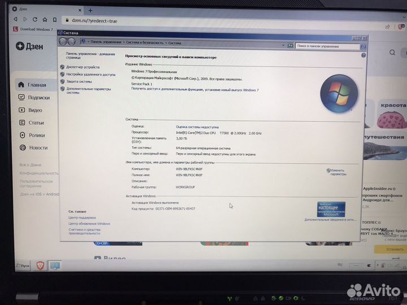407x305 pixels.
Task: Click the WORKGROUP value
Action: 185,187
